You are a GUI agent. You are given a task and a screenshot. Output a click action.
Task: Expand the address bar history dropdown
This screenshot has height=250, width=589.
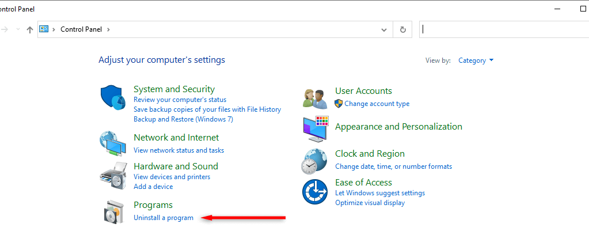(x=384, y=29)
